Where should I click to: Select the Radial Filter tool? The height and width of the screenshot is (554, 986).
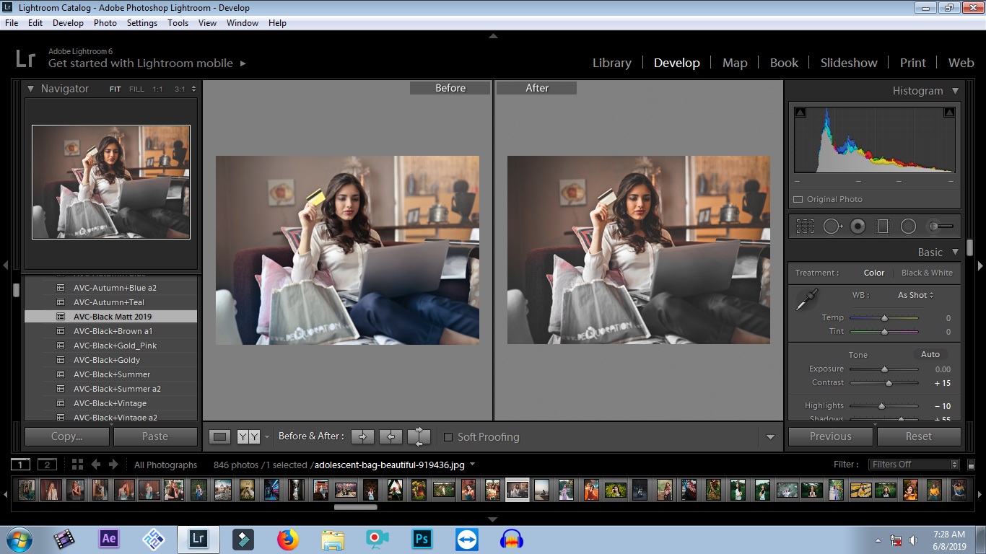[x=908, y=227]
